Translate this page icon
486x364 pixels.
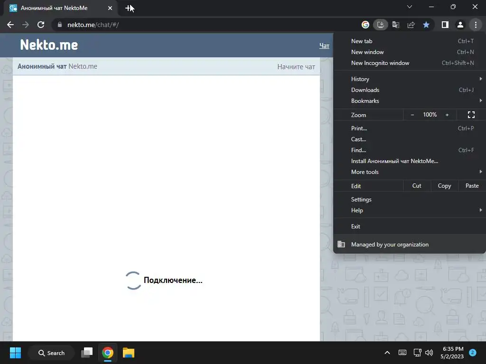[396, 25]
